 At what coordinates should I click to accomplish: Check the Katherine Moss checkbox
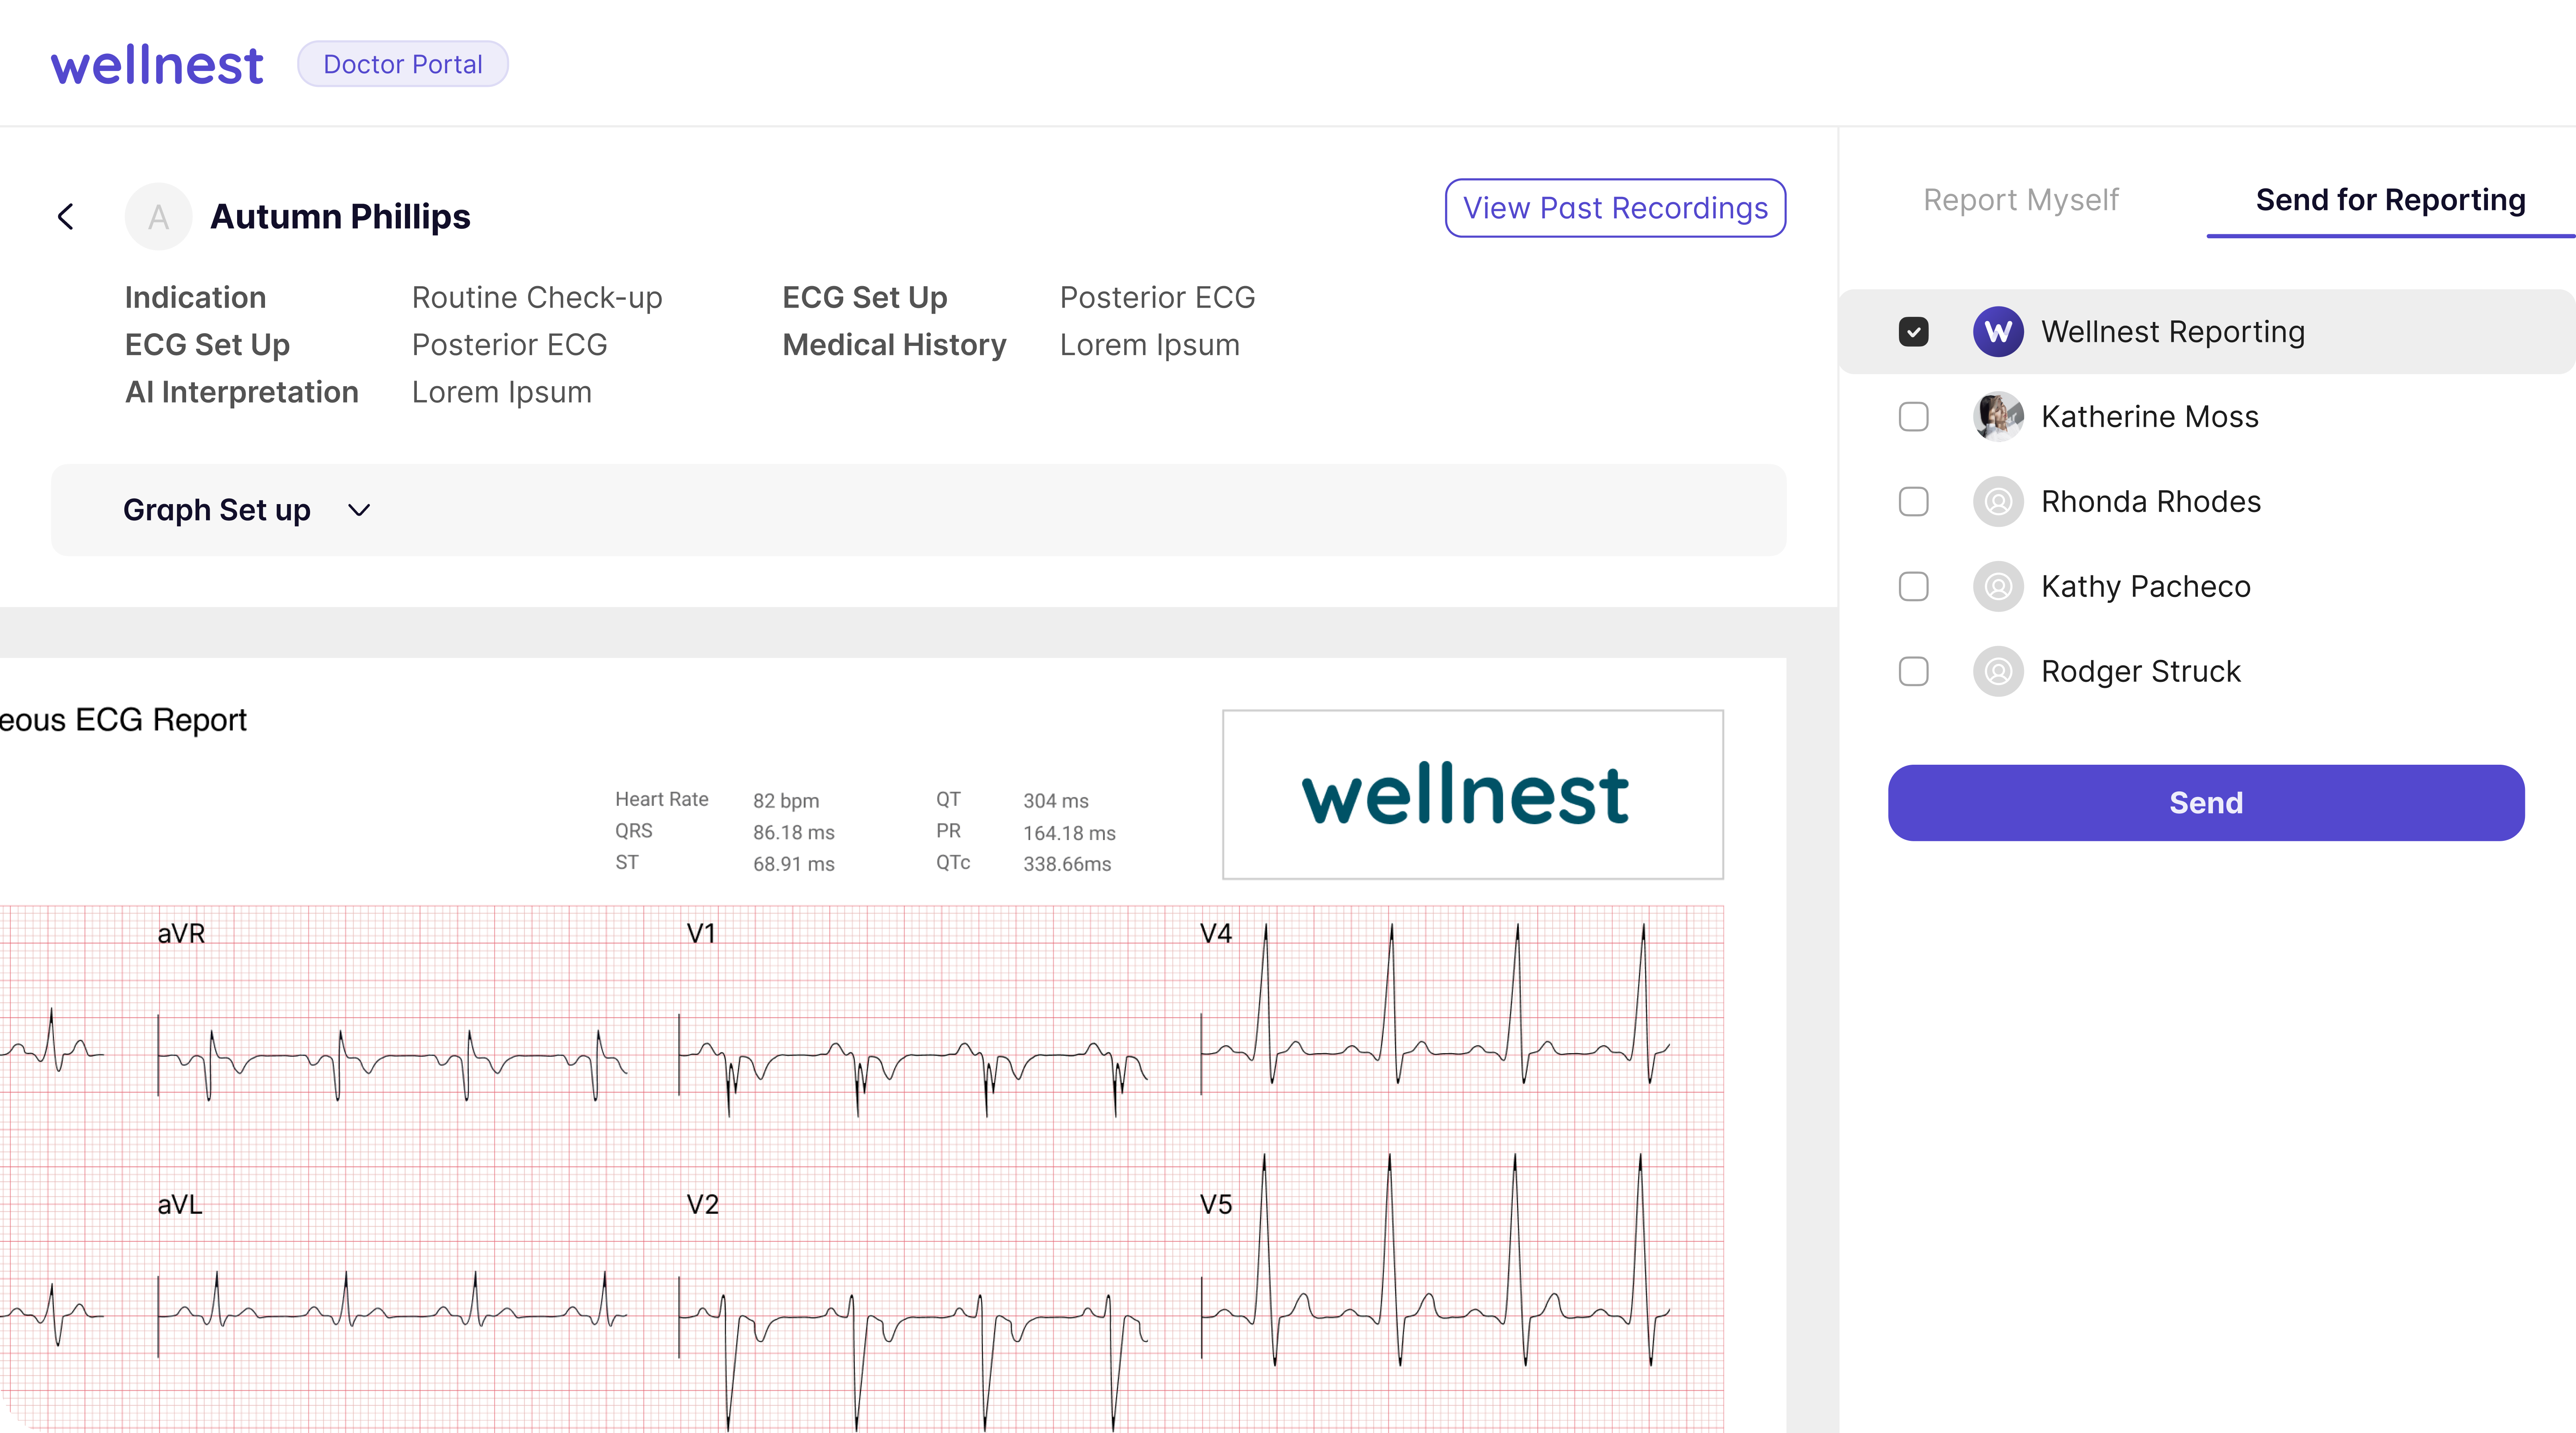coord(1914,416)
